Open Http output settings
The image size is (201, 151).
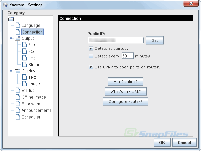[x=32, y=58]
